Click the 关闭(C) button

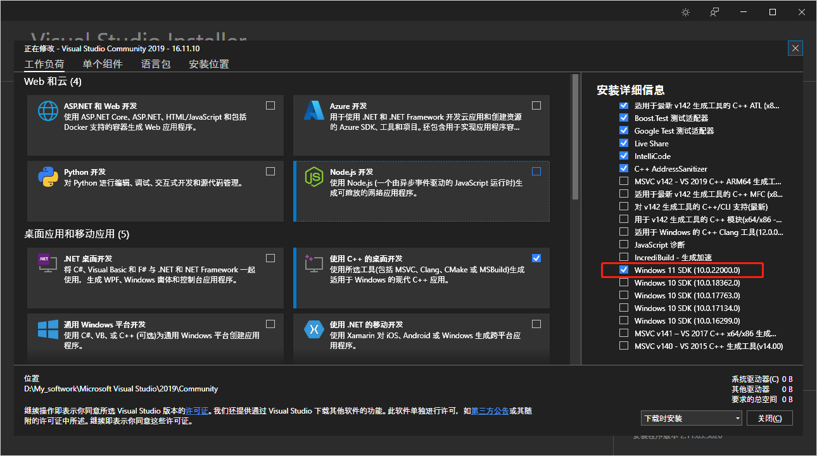pos(769,418)
